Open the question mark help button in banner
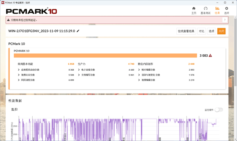Screen dimensions: 237x141 coord(225,20)
